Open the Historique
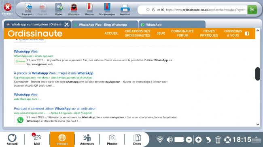The height and width of the screenshot is (147, 263). [x=74, y=9]
